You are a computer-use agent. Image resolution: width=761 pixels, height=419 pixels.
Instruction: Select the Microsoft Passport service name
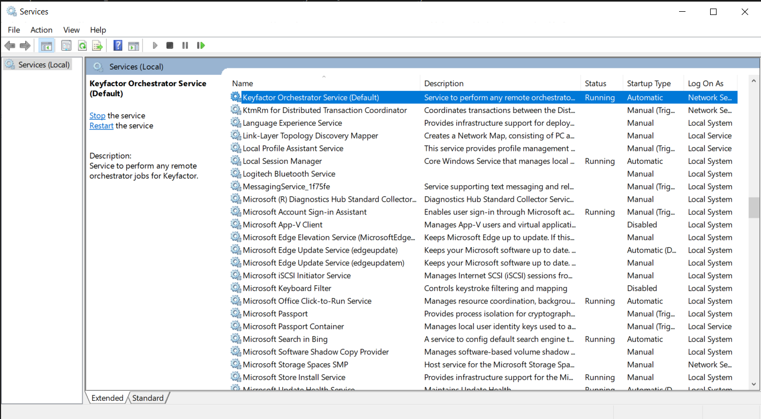(x=275, y=314)
